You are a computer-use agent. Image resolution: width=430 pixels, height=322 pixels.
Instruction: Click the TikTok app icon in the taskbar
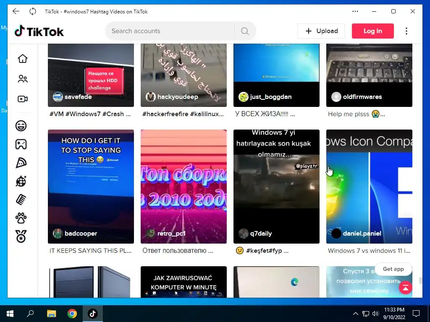tap(93, 314)
